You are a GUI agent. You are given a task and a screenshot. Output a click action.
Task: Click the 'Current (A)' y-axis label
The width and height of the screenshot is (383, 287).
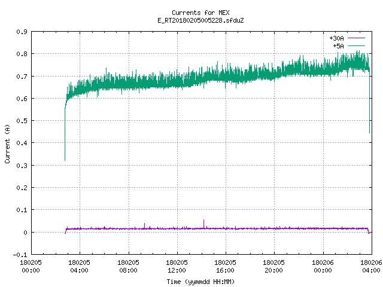tap(7, 143)
